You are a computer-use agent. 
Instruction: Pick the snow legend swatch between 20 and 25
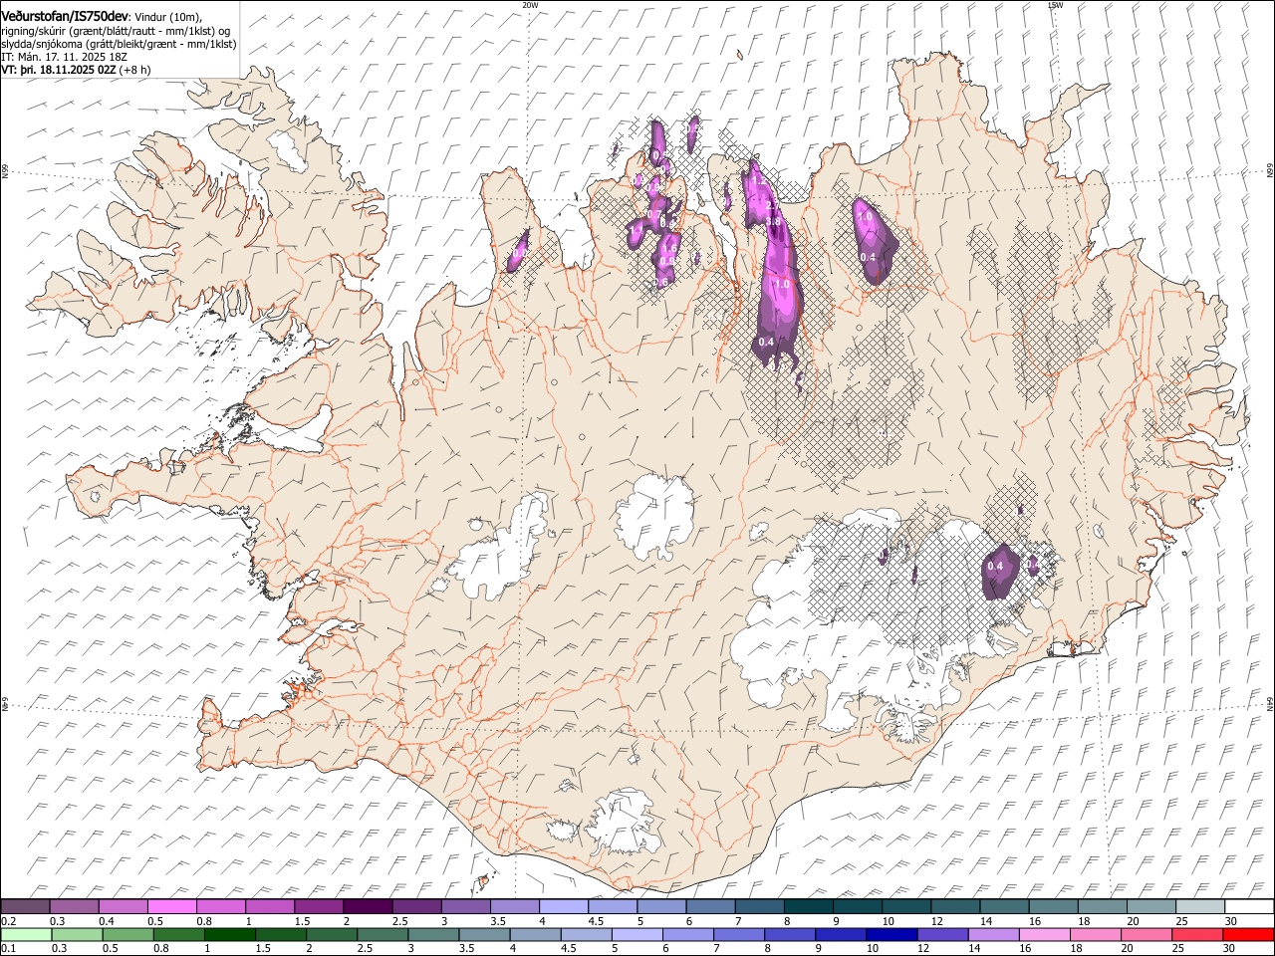click(x=1152, y=906)
